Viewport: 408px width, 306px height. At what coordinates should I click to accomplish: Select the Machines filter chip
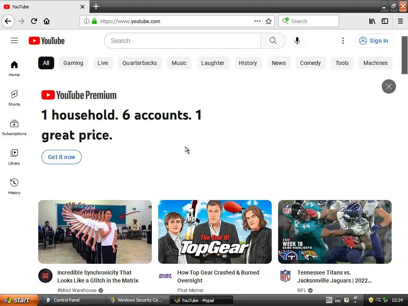[x=375, y=63]
